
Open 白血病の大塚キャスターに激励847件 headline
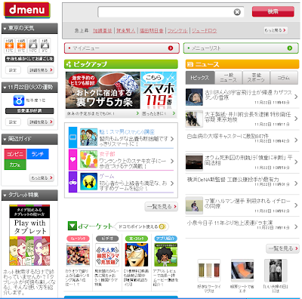point(228,136)
